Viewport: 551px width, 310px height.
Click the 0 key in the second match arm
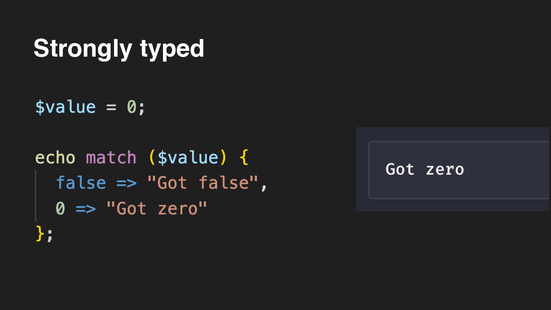[60, 209]
